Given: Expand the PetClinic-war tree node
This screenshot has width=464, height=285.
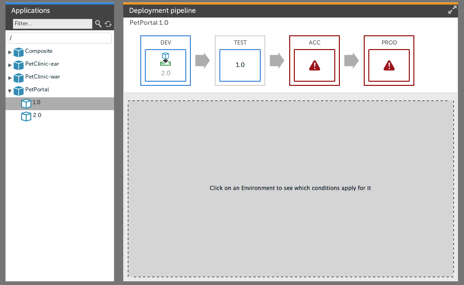Looking at the screenshot, I should (x=10, y=78).
